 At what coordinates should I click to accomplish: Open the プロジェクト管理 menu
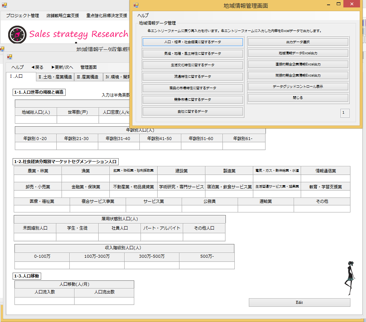(x=23, y=16)
